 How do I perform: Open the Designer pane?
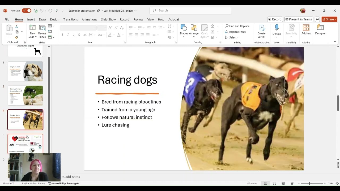pos(320,30)
